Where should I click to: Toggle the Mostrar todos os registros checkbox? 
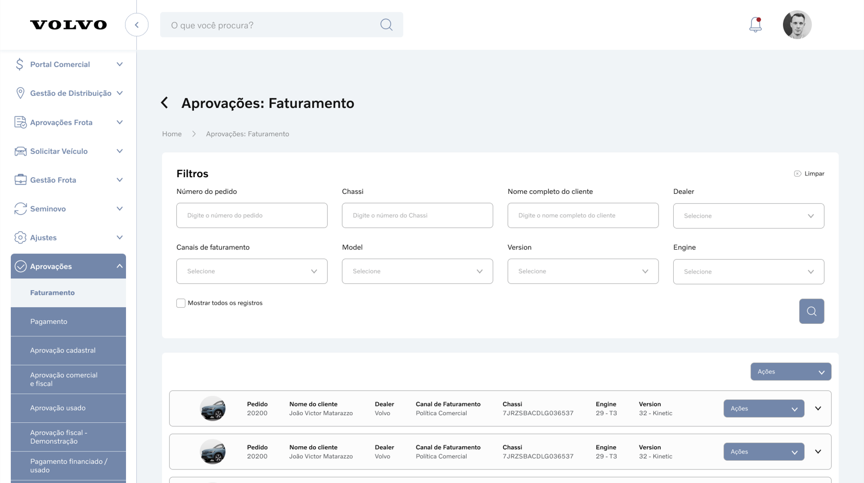coord(181,303)
